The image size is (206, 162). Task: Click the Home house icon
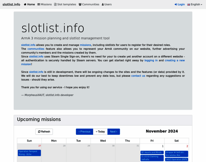coord(25,4)
